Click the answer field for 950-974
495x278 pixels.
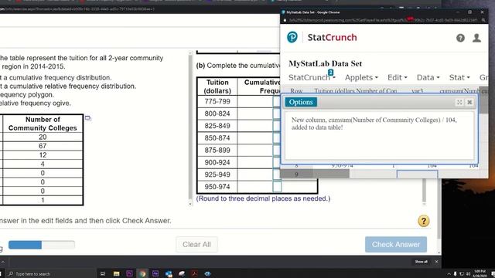click(277, 187)
